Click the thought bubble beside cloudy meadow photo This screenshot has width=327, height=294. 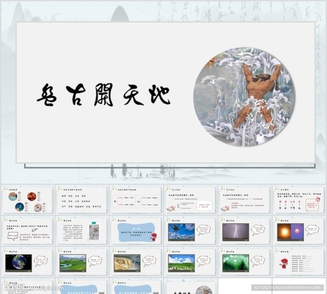click(x=203, y=261)
